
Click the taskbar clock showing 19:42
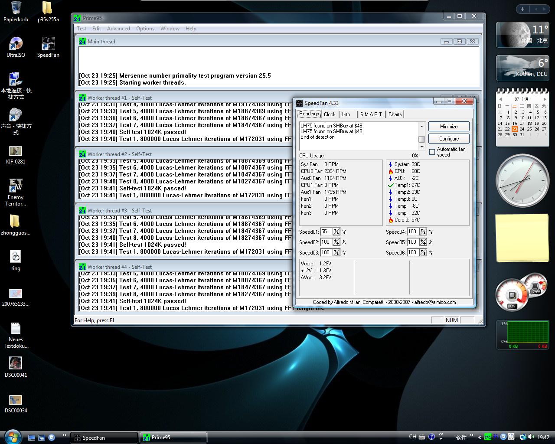543,437
